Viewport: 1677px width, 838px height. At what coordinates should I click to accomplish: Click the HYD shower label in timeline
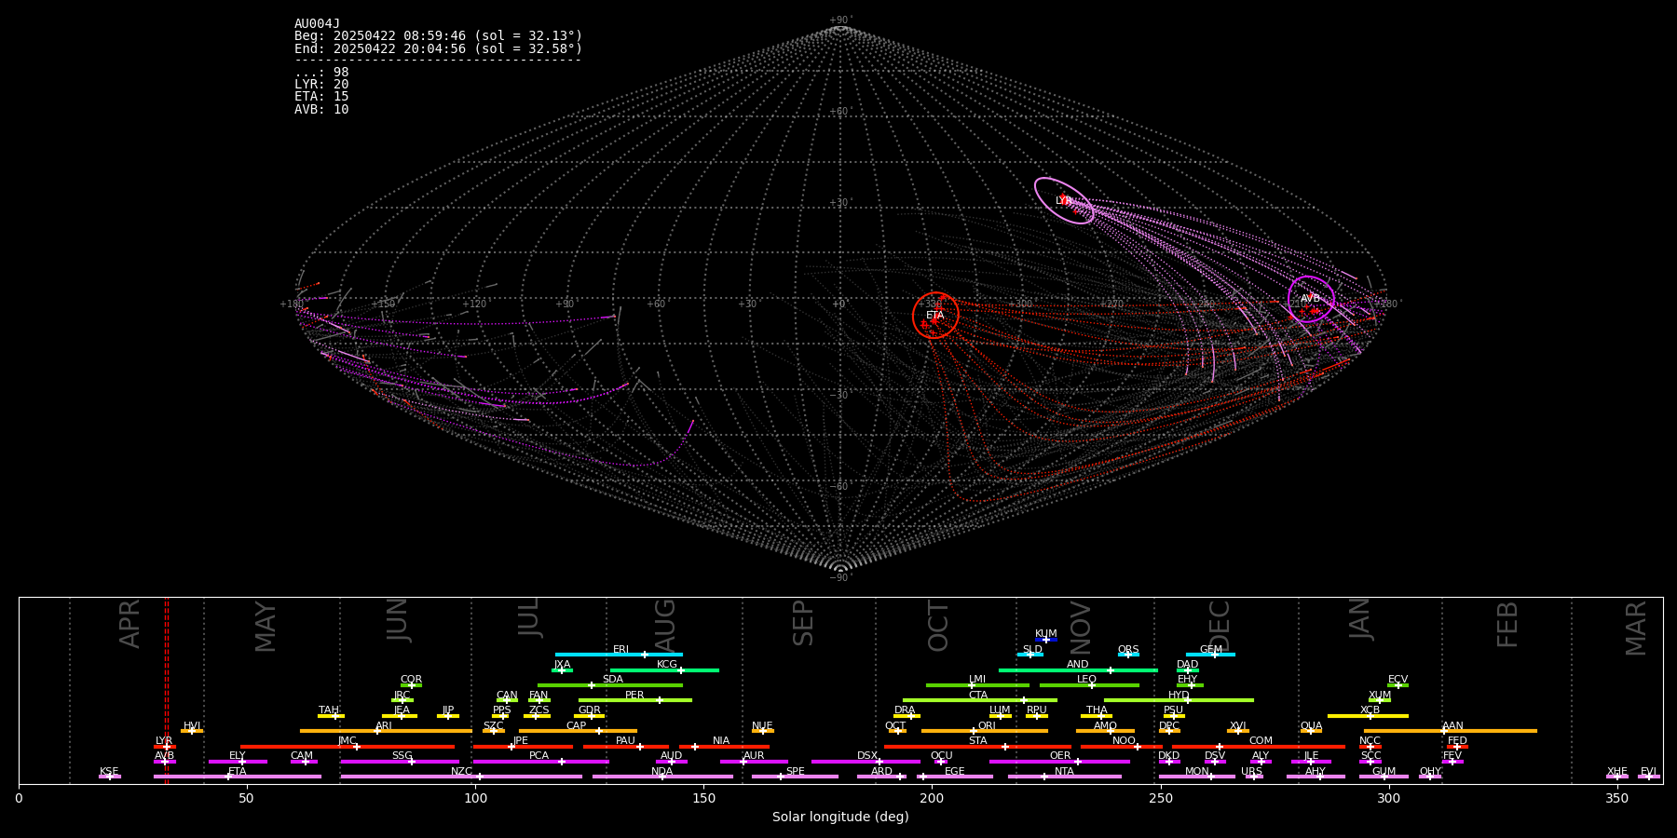coord(1179,696)
